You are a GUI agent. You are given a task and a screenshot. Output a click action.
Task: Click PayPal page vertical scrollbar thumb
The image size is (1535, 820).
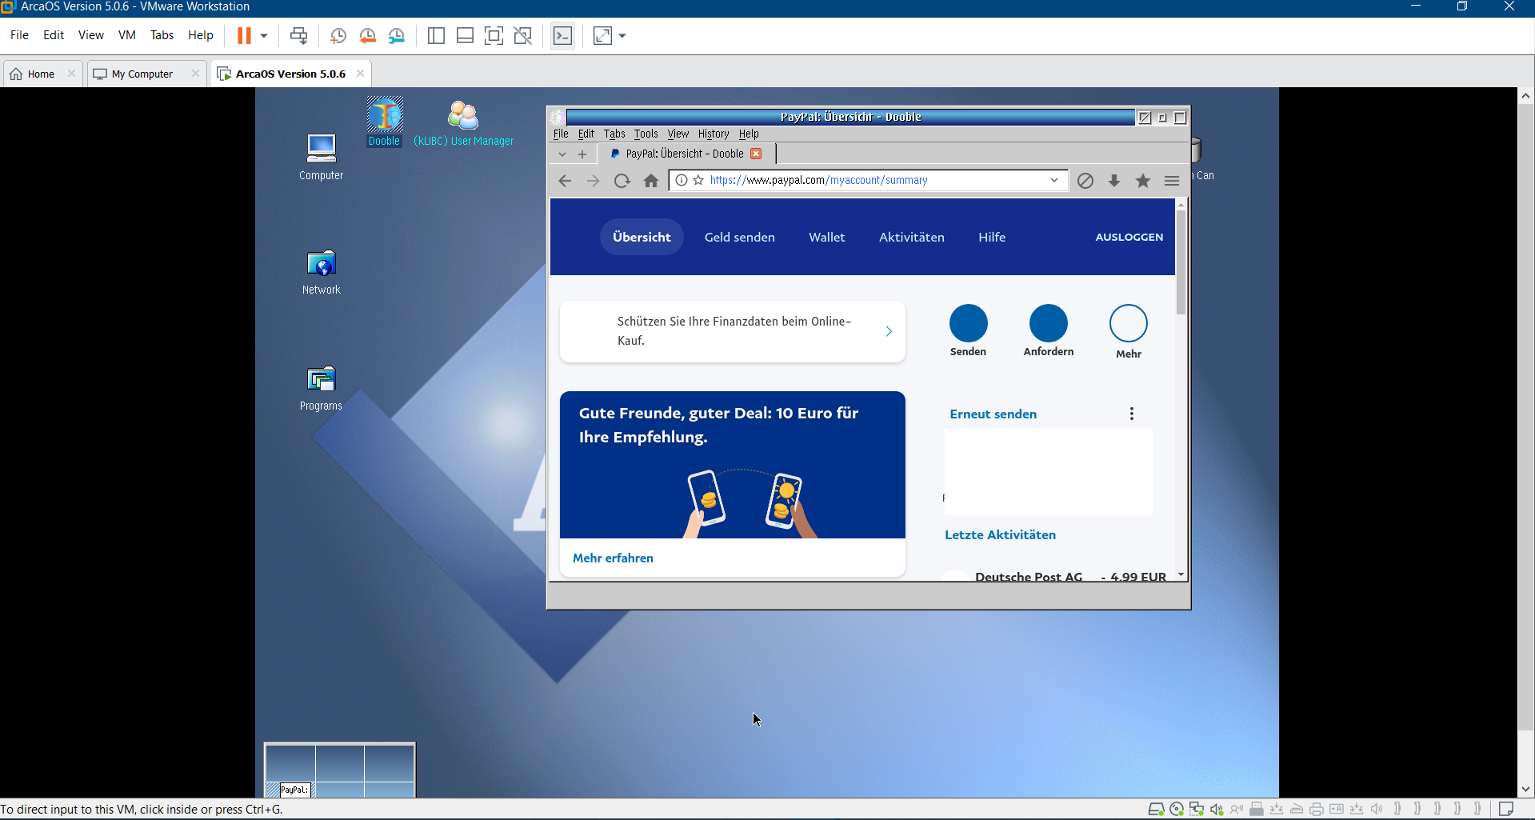(x=1181, y=262)
